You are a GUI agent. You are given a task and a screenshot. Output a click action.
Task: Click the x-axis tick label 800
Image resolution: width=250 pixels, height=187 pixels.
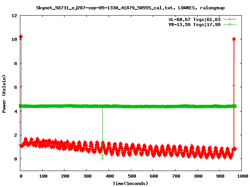pyautogui.click(x=198, y=176)
